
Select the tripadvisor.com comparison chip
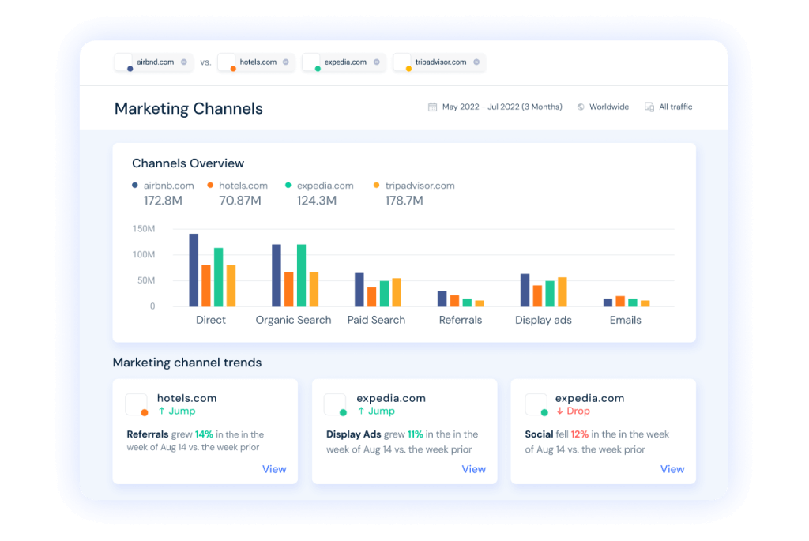438,62
